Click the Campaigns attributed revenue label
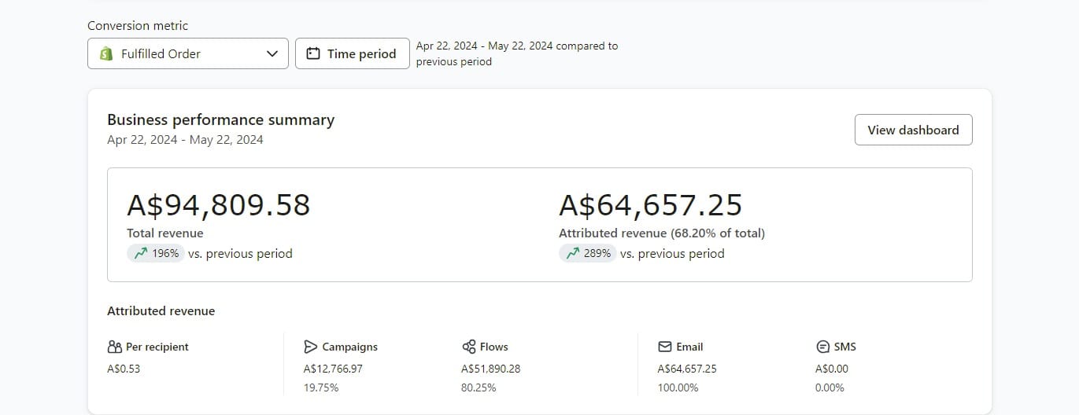This screenshot has width=1079, height=415. 349,347
